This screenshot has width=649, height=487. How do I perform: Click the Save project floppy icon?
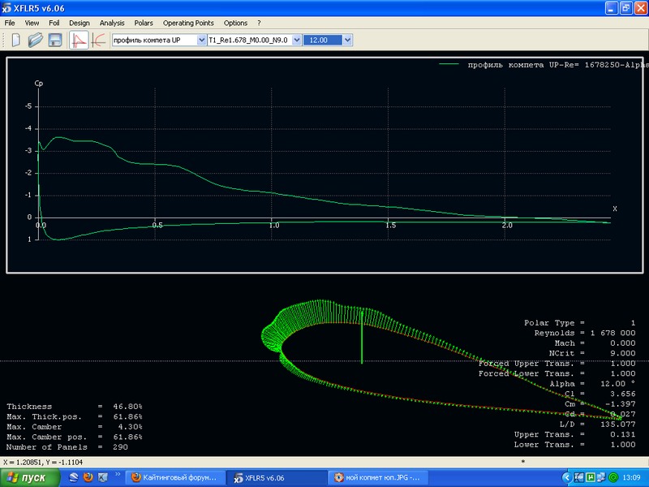pyautogui.click(x=55, y=40)
